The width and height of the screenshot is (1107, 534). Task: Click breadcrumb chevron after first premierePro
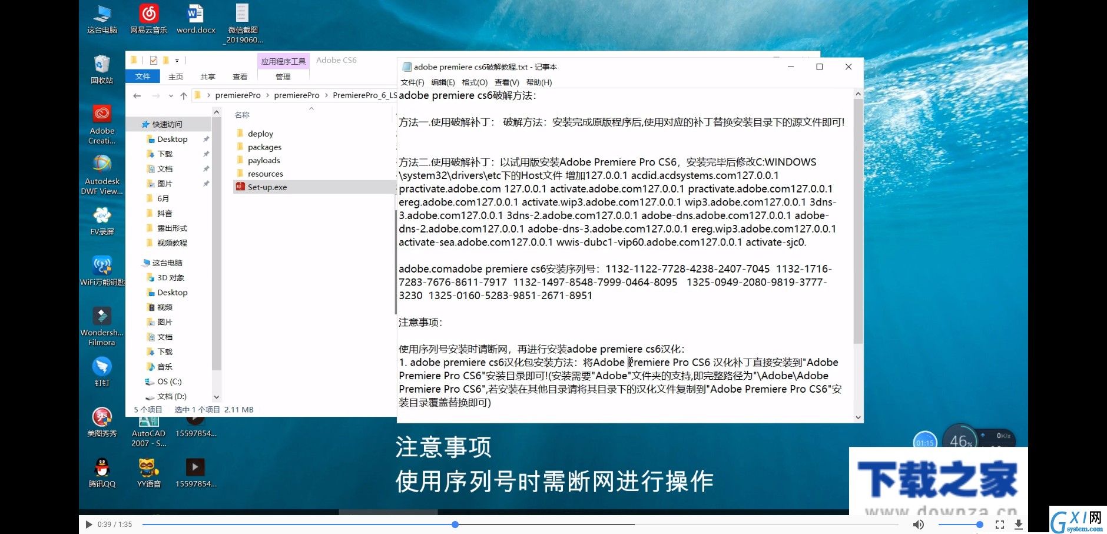click(267, 95)
